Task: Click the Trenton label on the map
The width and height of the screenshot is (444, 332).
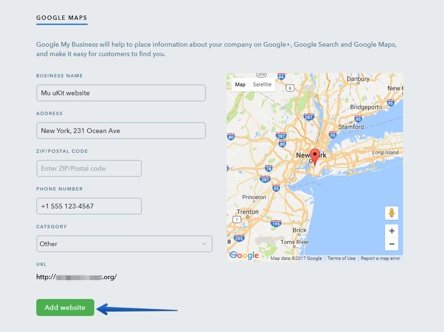Action: coord(248,212)
